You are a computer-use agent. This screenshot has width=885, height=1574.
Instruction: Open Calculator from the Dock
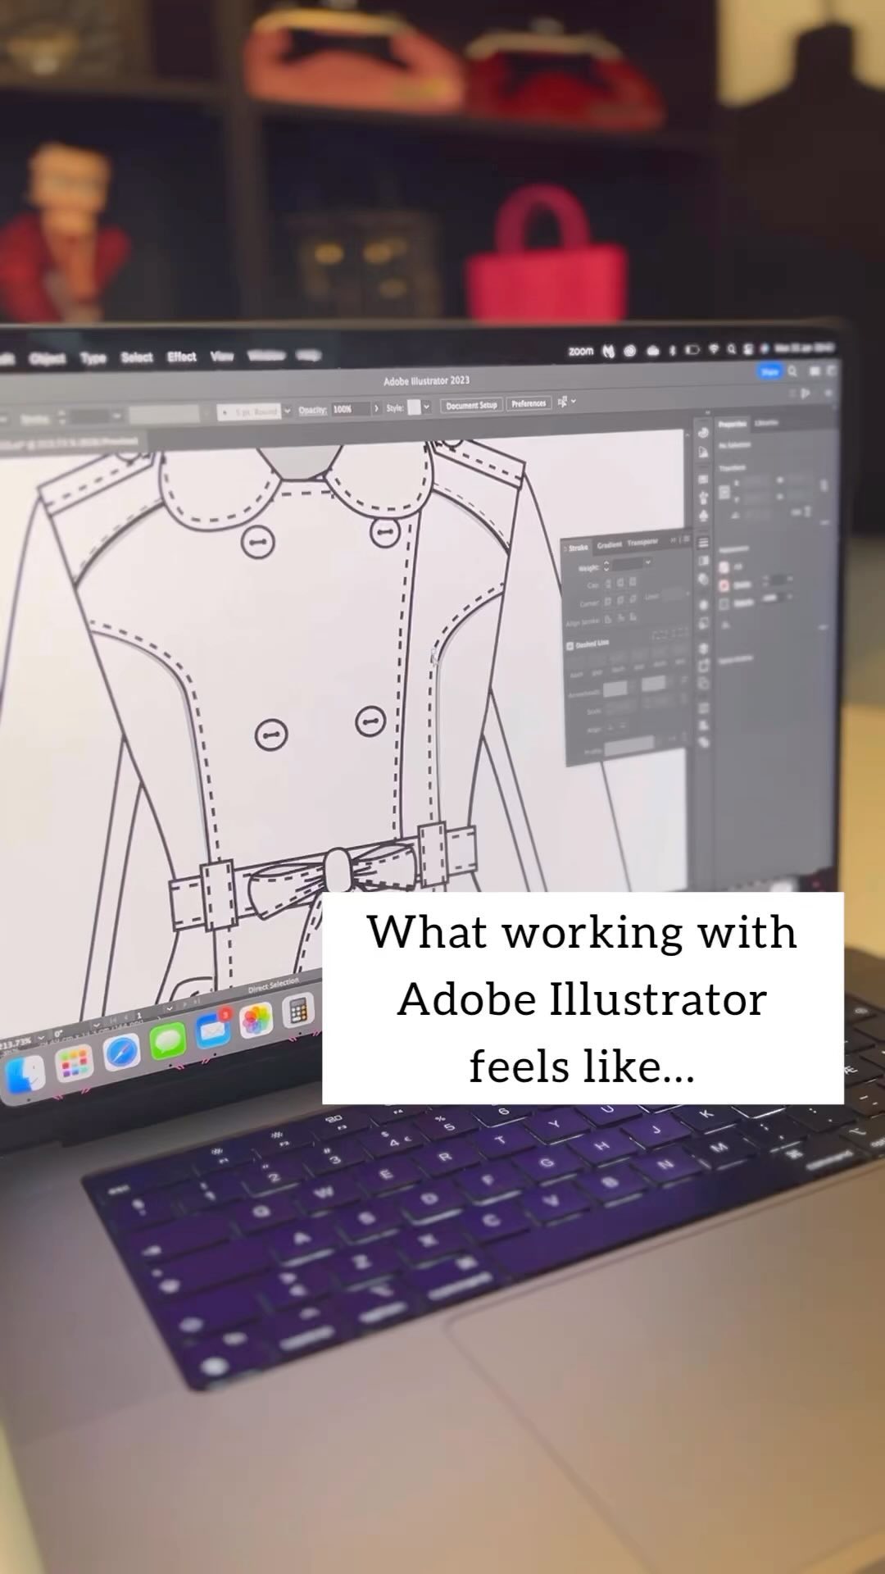(297, 1011)
